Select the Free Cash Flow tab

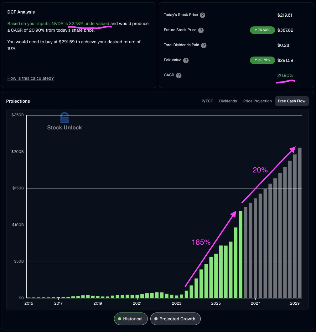pyautogui.click(x=292, y=101)
